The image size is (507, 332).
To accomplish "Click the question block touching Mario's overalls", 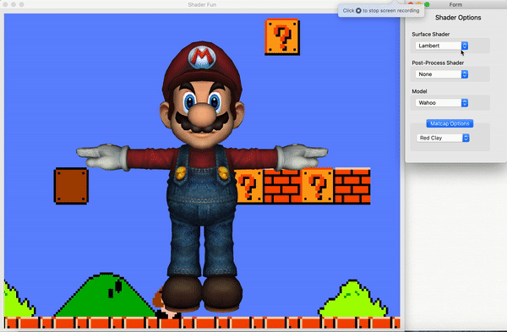I will pos(249,187).
